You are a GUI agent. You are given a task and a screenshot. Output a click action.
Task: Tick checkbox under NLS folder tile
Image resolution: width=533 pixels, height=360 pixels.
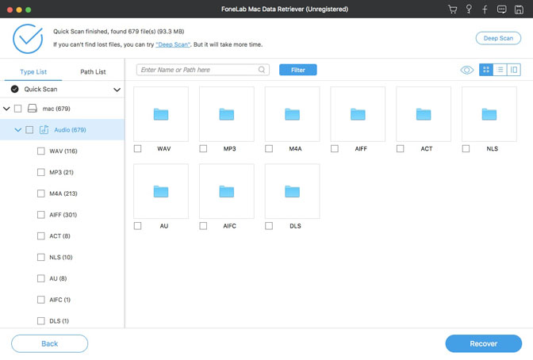point(466,148)
